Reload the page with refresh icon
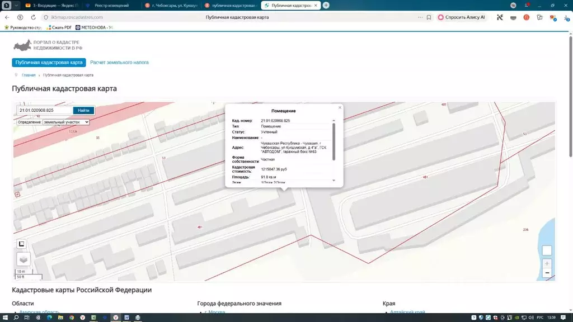This screenshot has height=322, width=573. 33,17
